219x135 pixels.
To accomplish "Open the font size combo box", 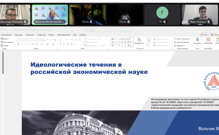I will 43,40.
